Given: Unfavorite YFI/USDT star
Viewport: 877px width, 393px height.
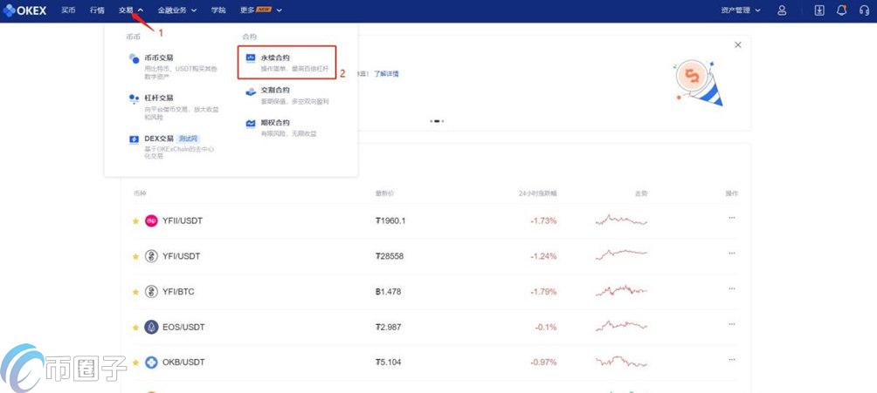Looking at the screenshot, I should point(135,256).
